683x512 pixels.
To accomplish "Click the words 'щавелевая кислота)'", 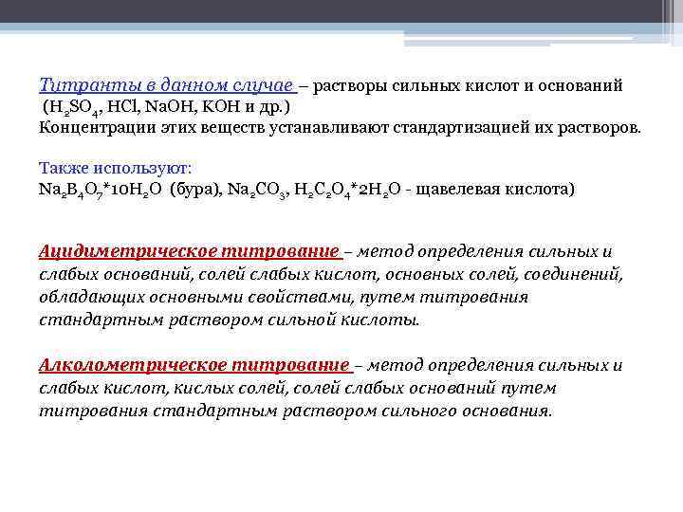I will tap(495, 190).
